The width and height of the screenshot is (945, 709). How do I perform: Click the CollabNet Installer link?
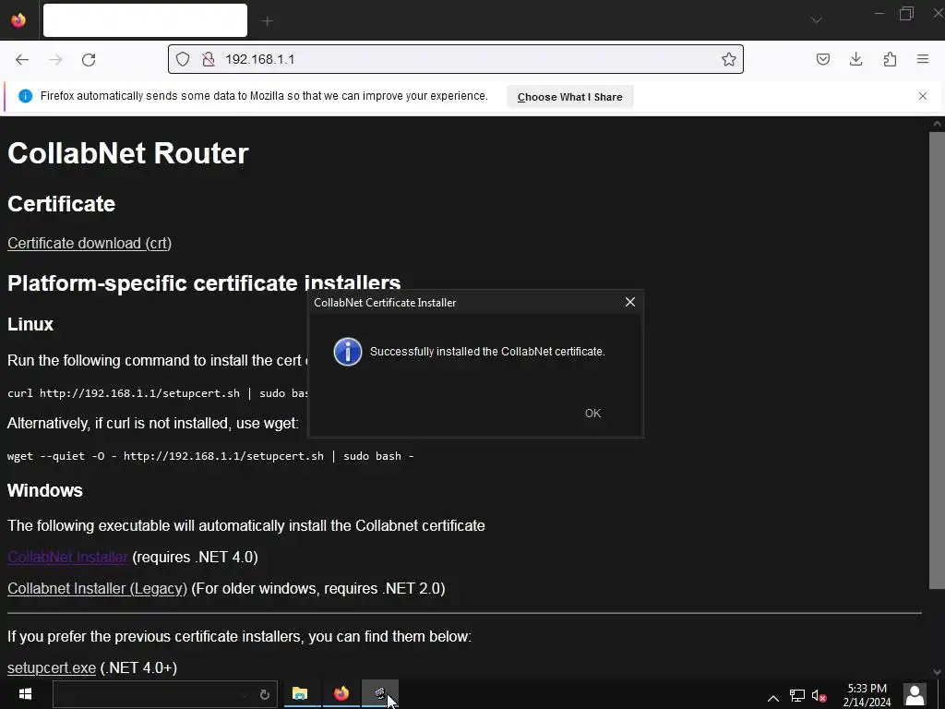(x=67, y=557)
